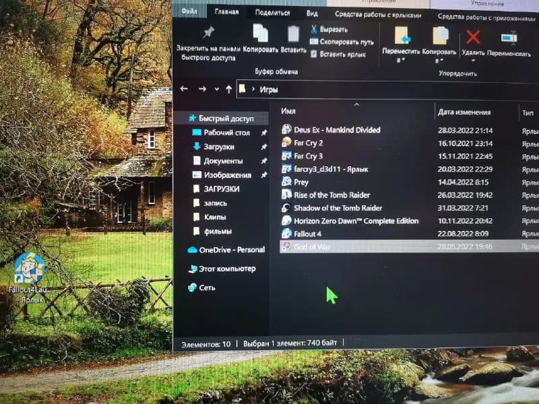Sort by the Имя column header
This screenshot has height=404, width=539.
point(288,111)
